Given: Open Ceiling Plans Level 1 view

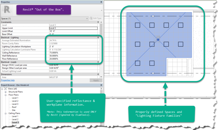Looking at the screenshot, I should pos(15,116).
